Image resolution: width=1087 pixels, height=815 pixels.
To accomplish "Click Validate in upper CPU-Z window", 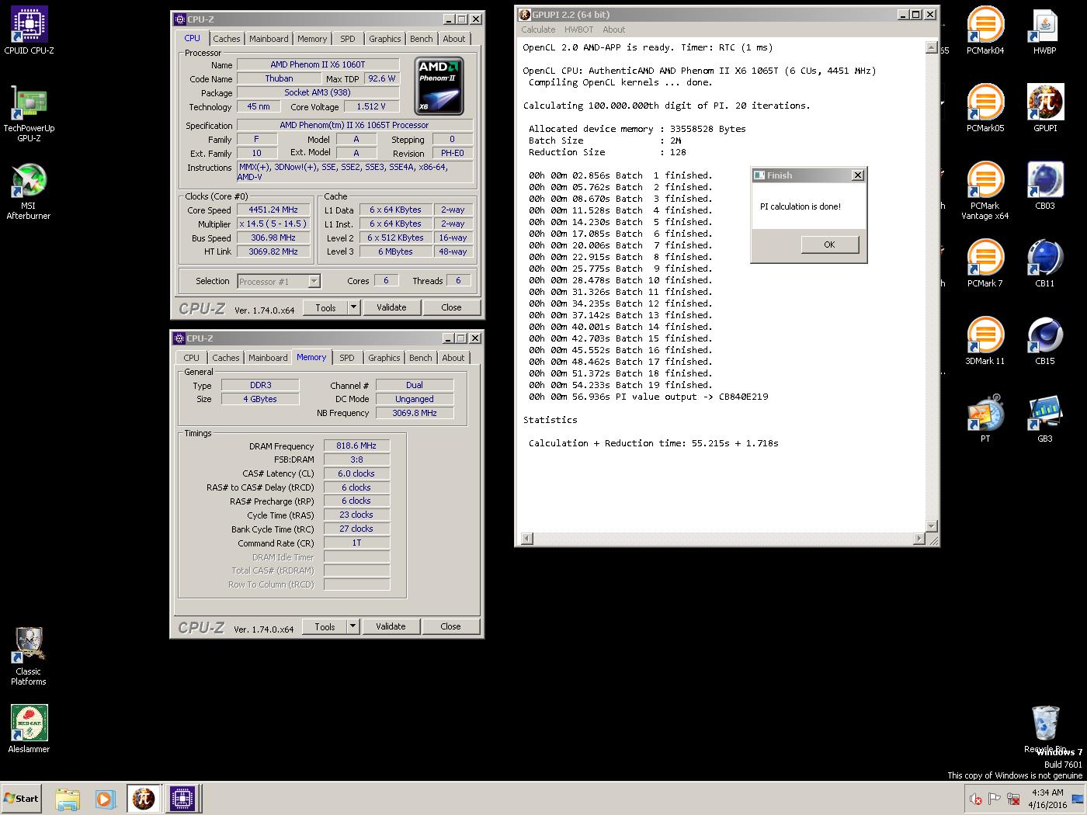I will point(391,307).
